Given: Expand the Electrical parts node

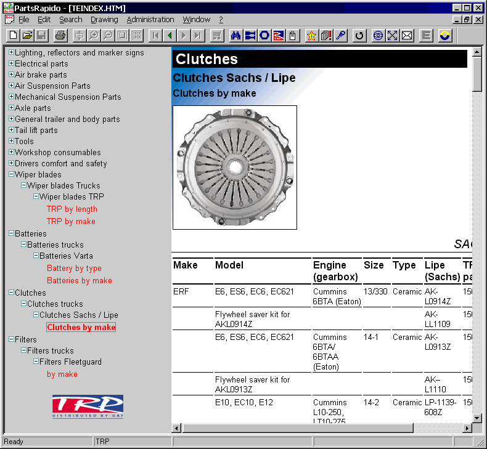Looking at the screenshot, I should click(11, 63).
